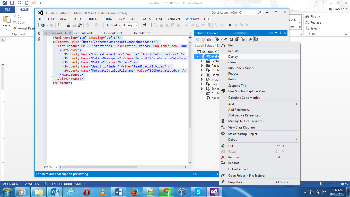The image size is (350, 197).
Task: Select Properties at bottom of context menu
Action: pyautogui.click(x=260, y=182)
